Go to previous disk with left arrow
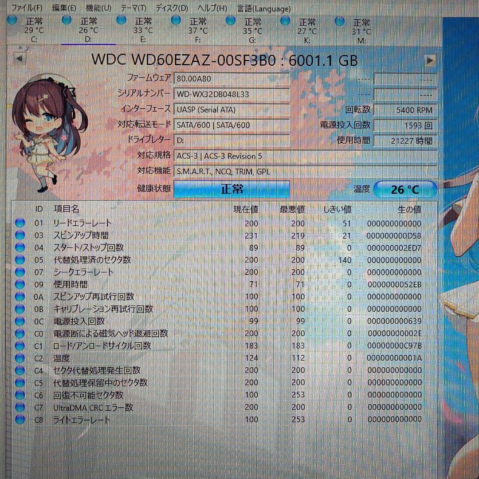The image size is (479, 479). pyautogui.click(x=19, y=59)
